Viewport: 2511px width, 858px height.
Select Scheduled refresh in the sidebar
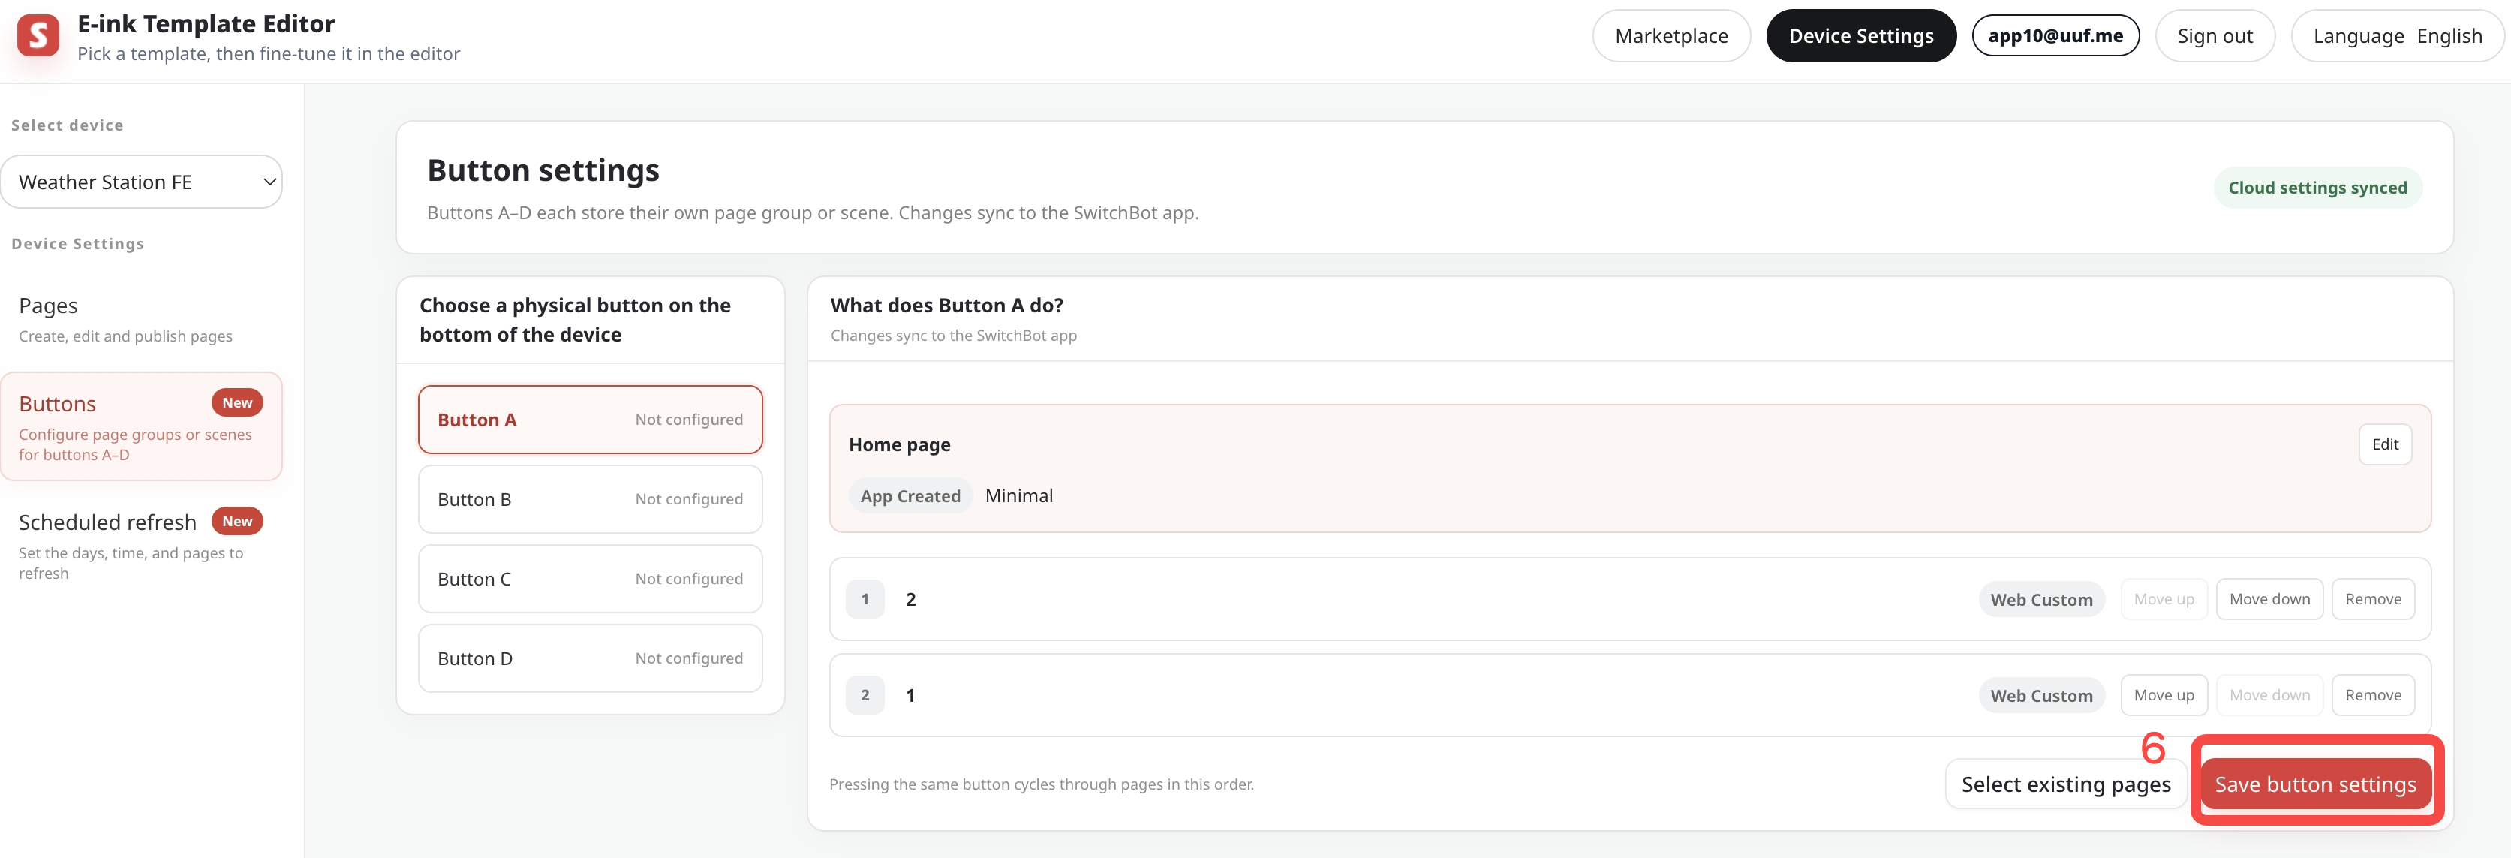pyautogui.click(x=141, y=545)
